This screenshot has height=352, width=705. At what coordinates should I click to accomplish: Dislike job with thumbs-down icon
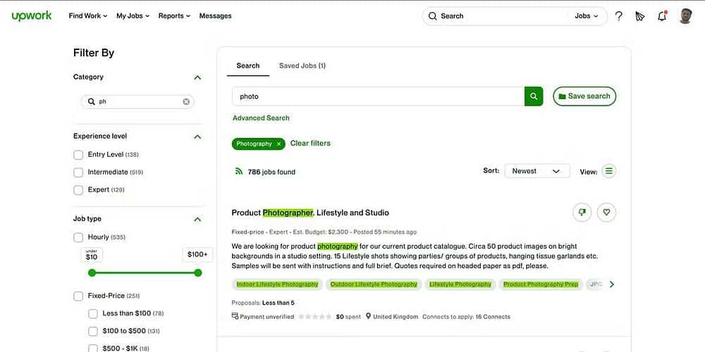point(582,213)
